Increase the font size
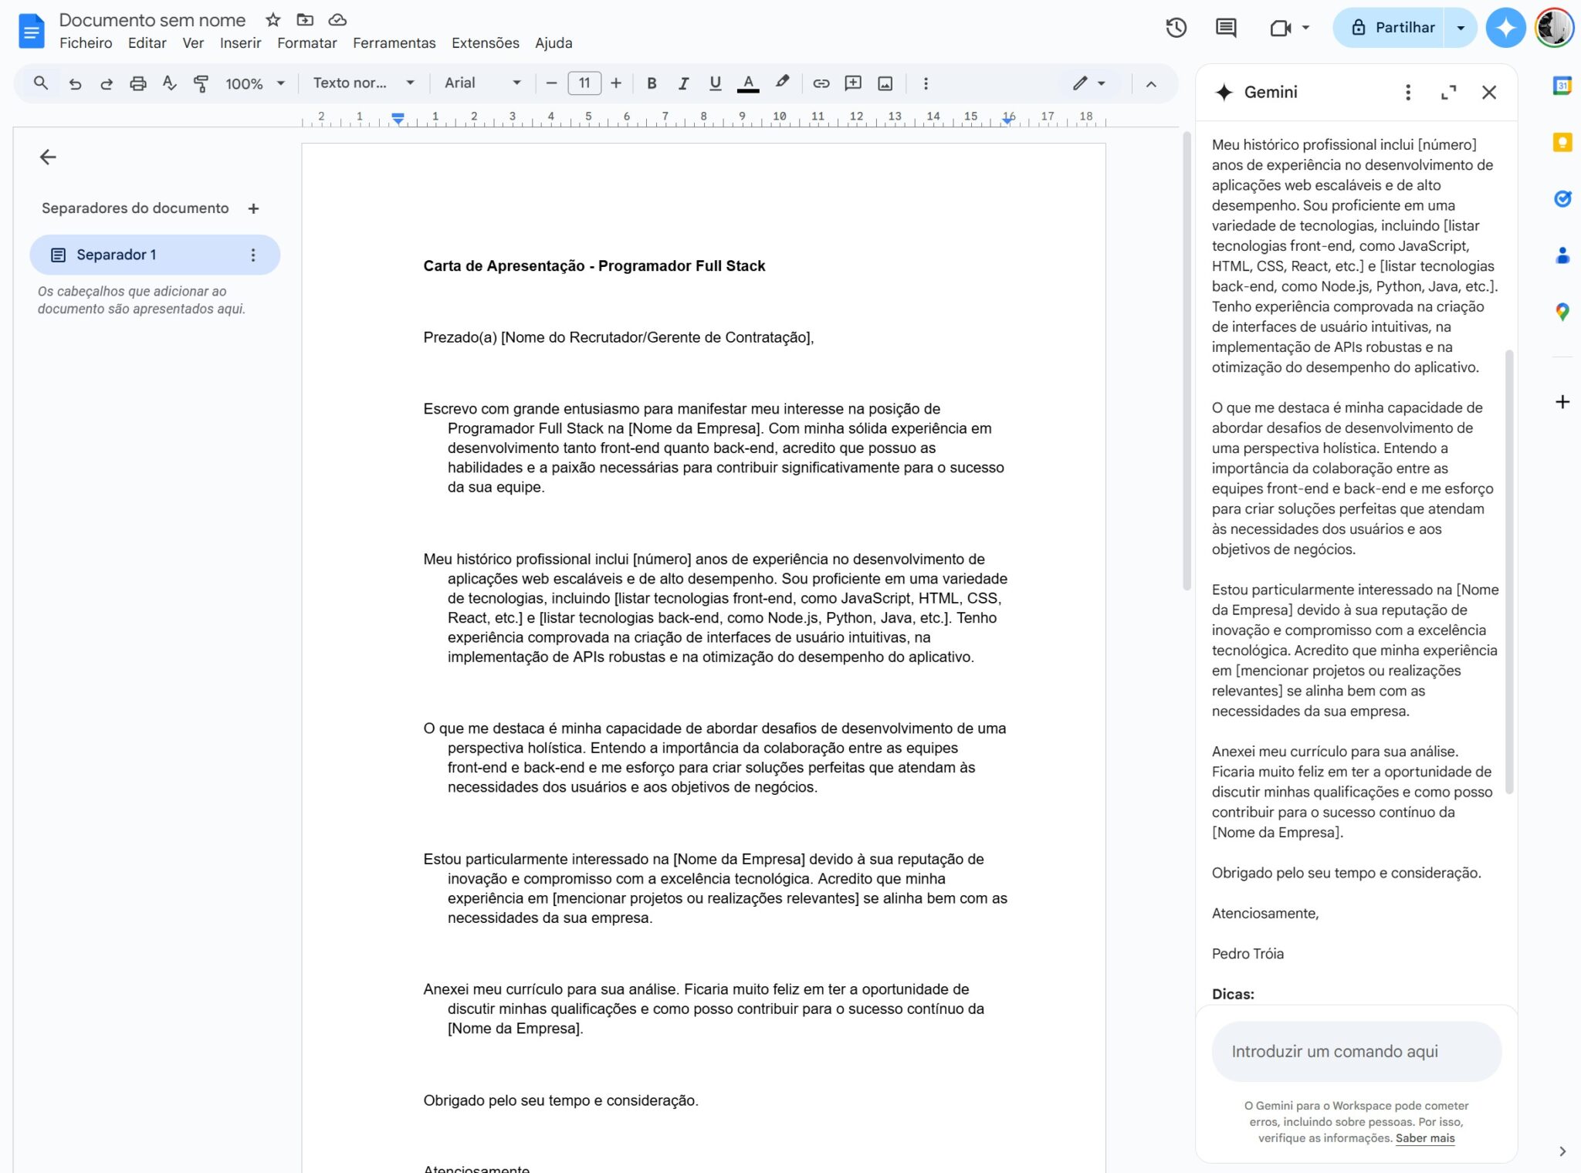Image resolution: width=1581 pixels, height=1173 pixels. 615,83
